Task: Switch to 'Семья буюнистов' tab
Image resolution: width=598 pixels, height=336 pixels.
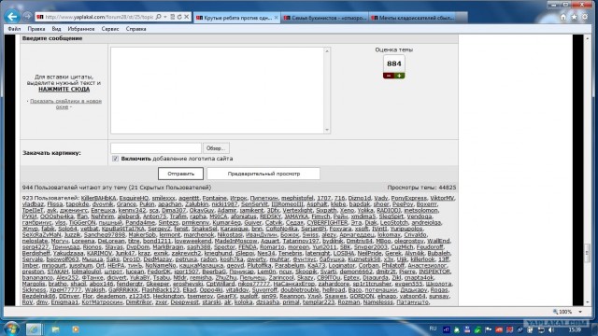Action: (x=325, y=18)
